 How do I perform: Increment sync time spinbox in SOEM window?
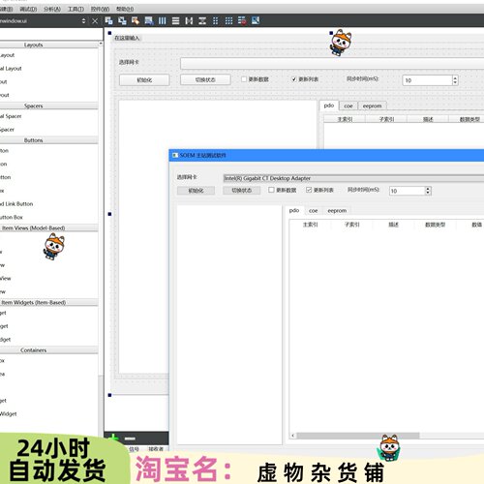[428, 189]
